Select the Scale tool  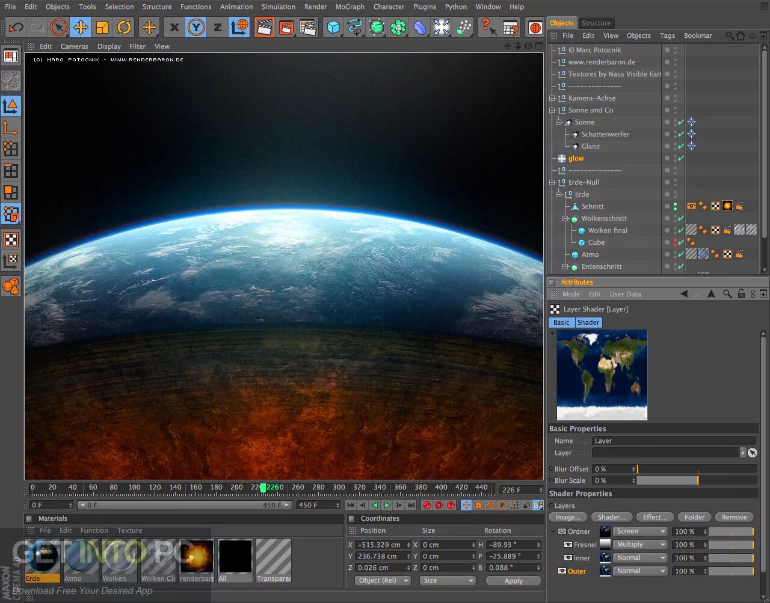102,27
